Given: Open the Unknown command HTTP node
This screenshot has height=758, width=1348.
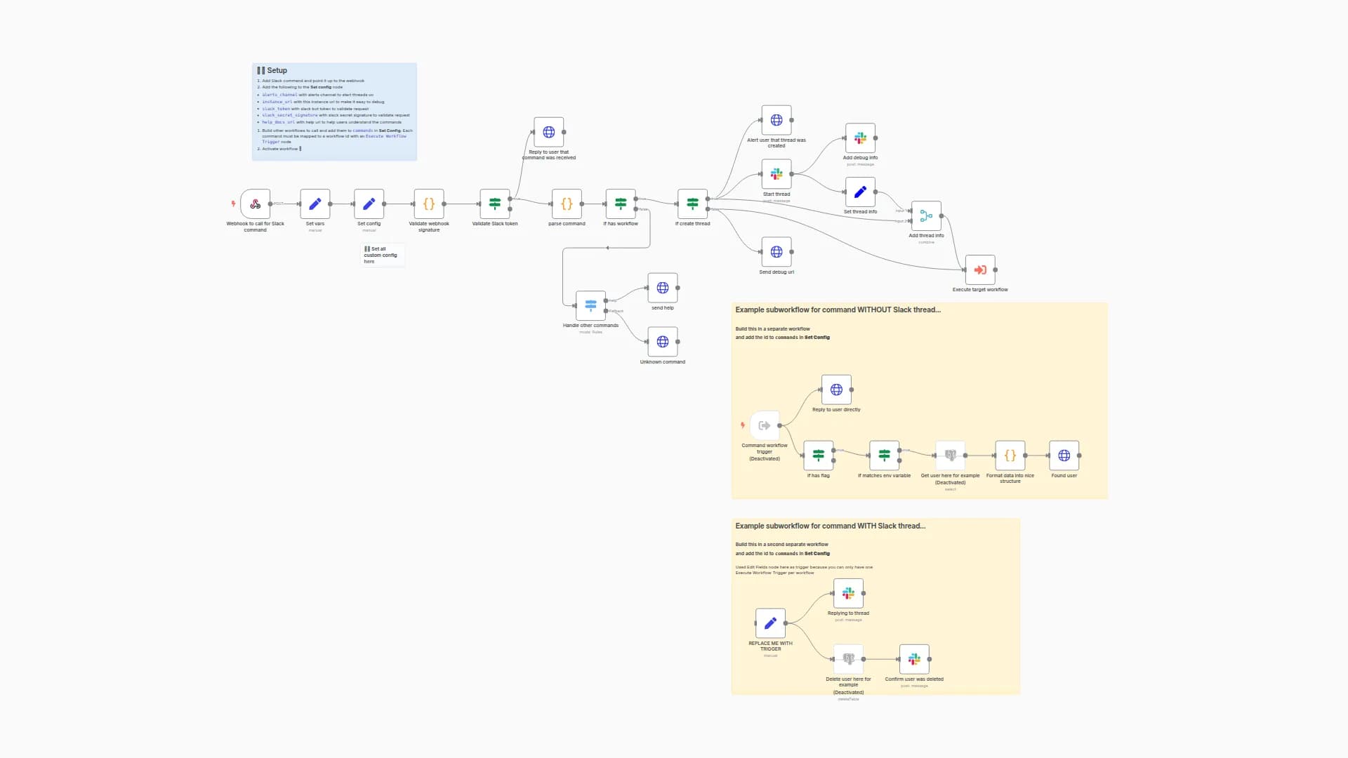Looking at the screenshot, I should (663, 342).
